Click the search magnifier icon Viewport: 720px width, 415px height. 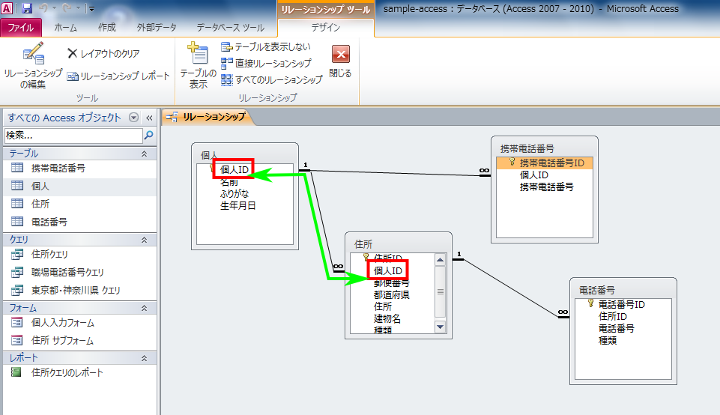[149, 136]
